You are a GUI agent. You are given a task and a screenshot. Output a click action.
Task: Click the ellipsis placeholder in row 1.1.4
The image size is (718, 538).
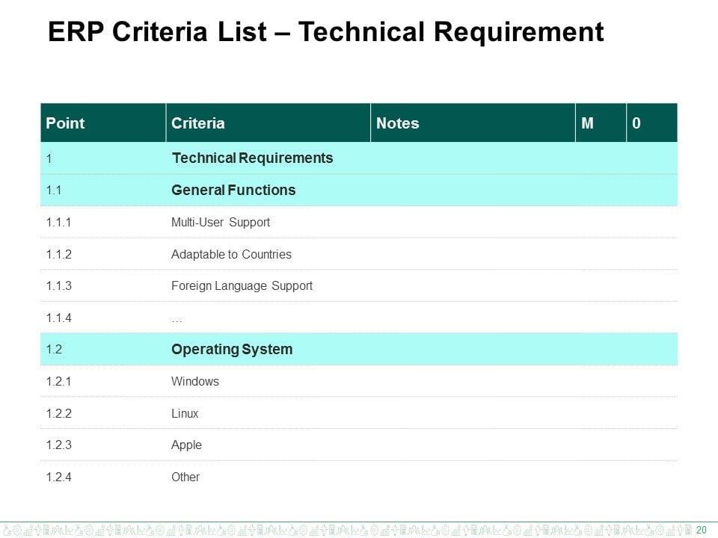coord(177,318)
